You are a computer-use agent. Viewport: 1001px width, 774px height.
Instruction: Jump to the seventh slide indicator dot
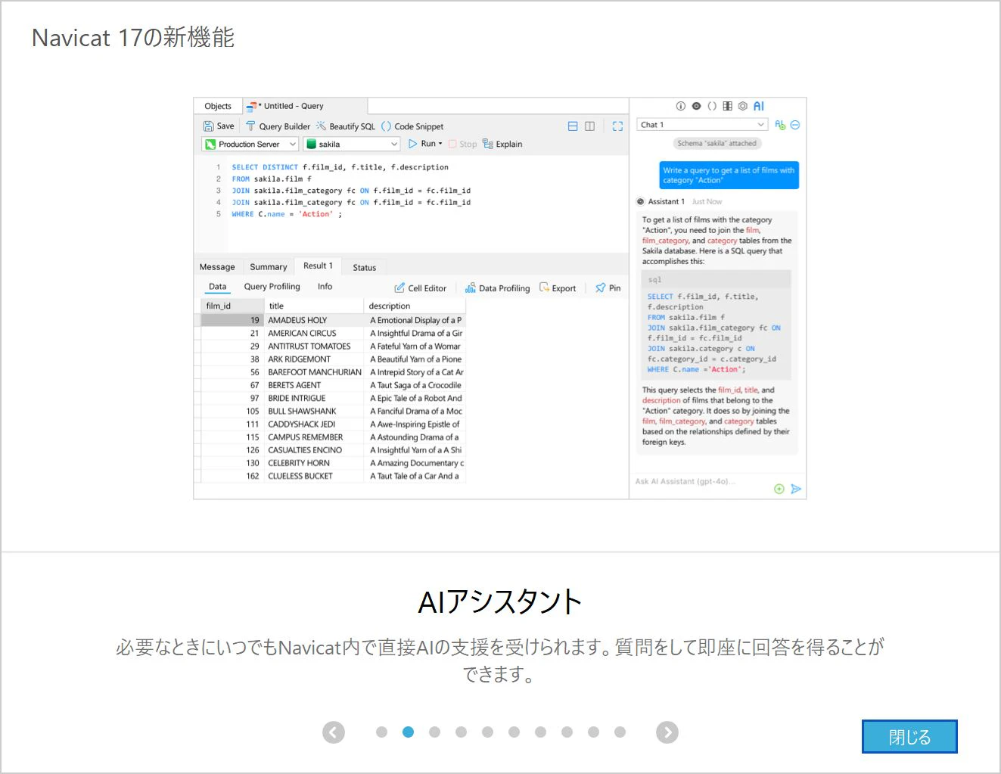tap(540, 732)
